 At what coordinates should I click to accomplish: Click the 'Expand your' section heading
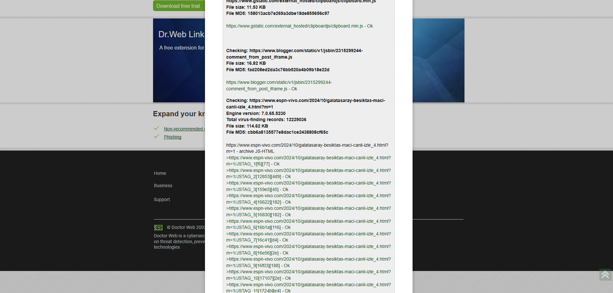(x=179, y=114)
